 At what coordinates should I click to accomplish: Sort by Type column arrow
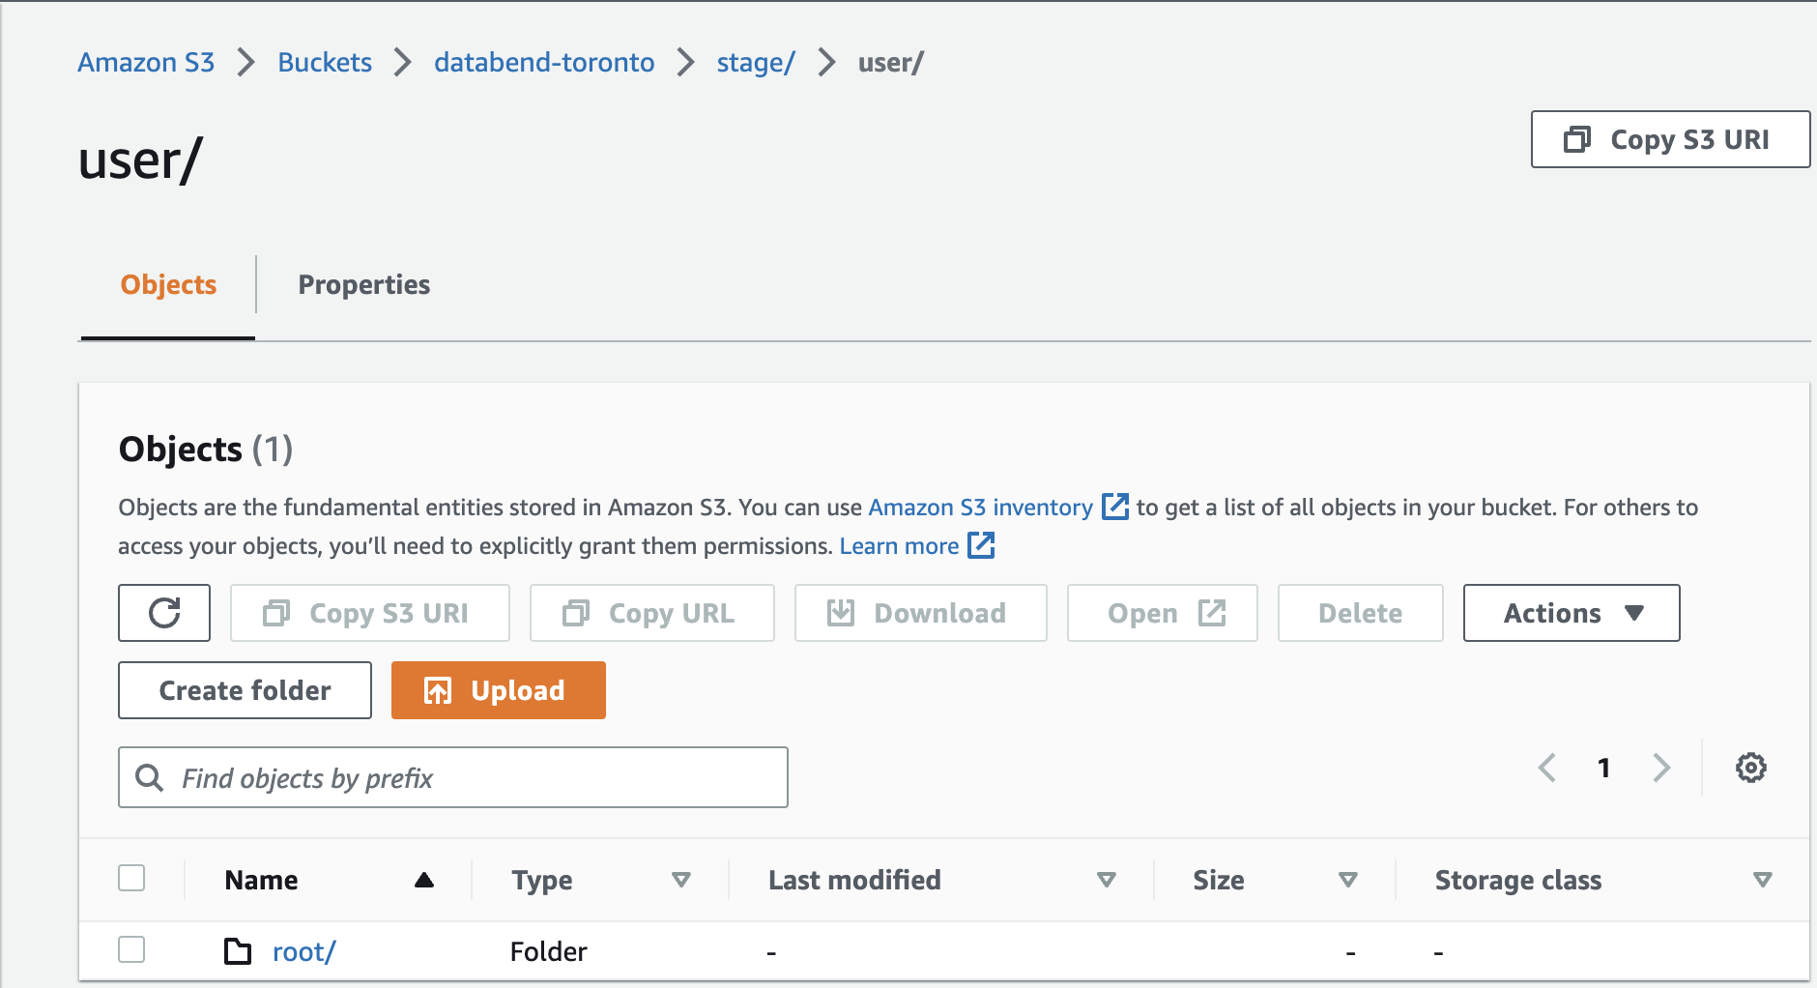click(x=681, y=880)
